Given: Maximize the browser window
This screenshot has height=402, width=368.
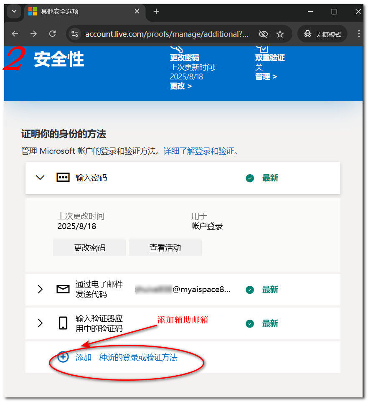Looking at the screenshot, I should click(x=334, y=12).
